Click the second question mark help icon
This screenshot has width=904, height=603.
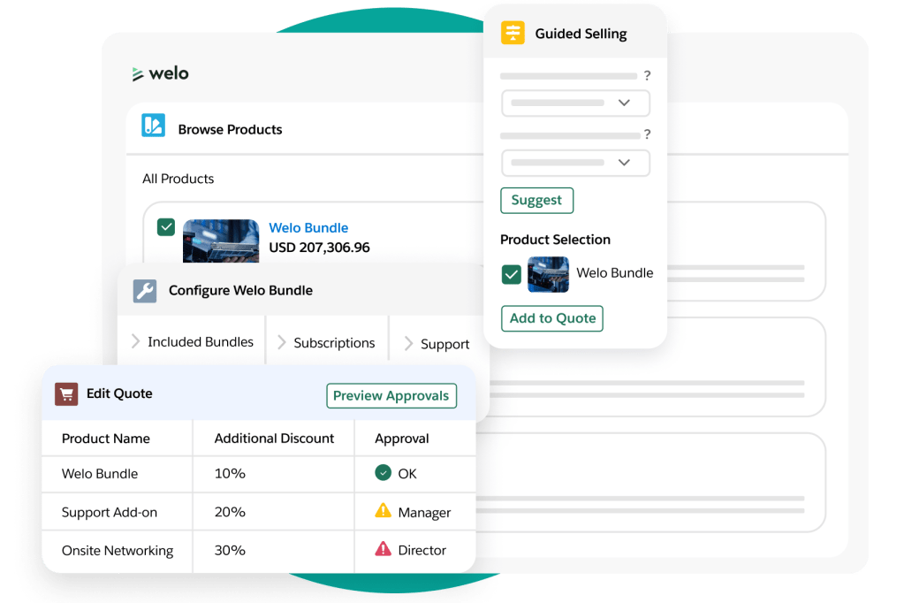648,134
